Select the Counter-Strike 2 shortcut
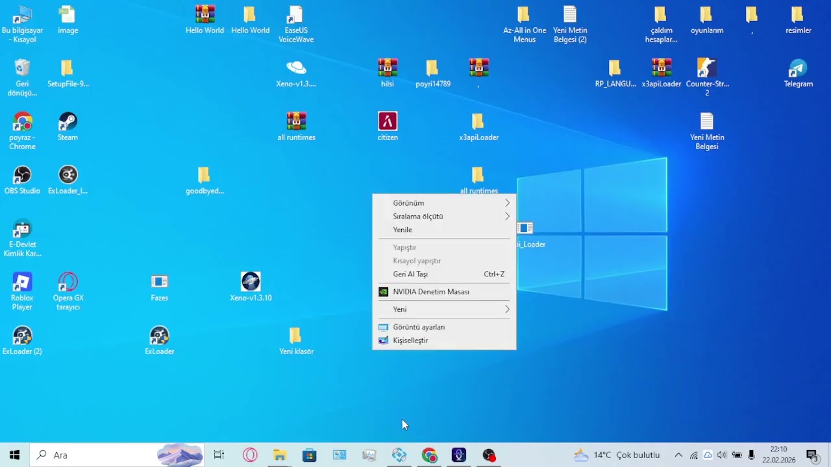831x467 pixels. [x=707, y=77]
